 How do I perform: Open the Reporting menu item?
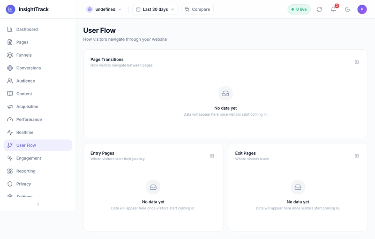coord(38,171)
